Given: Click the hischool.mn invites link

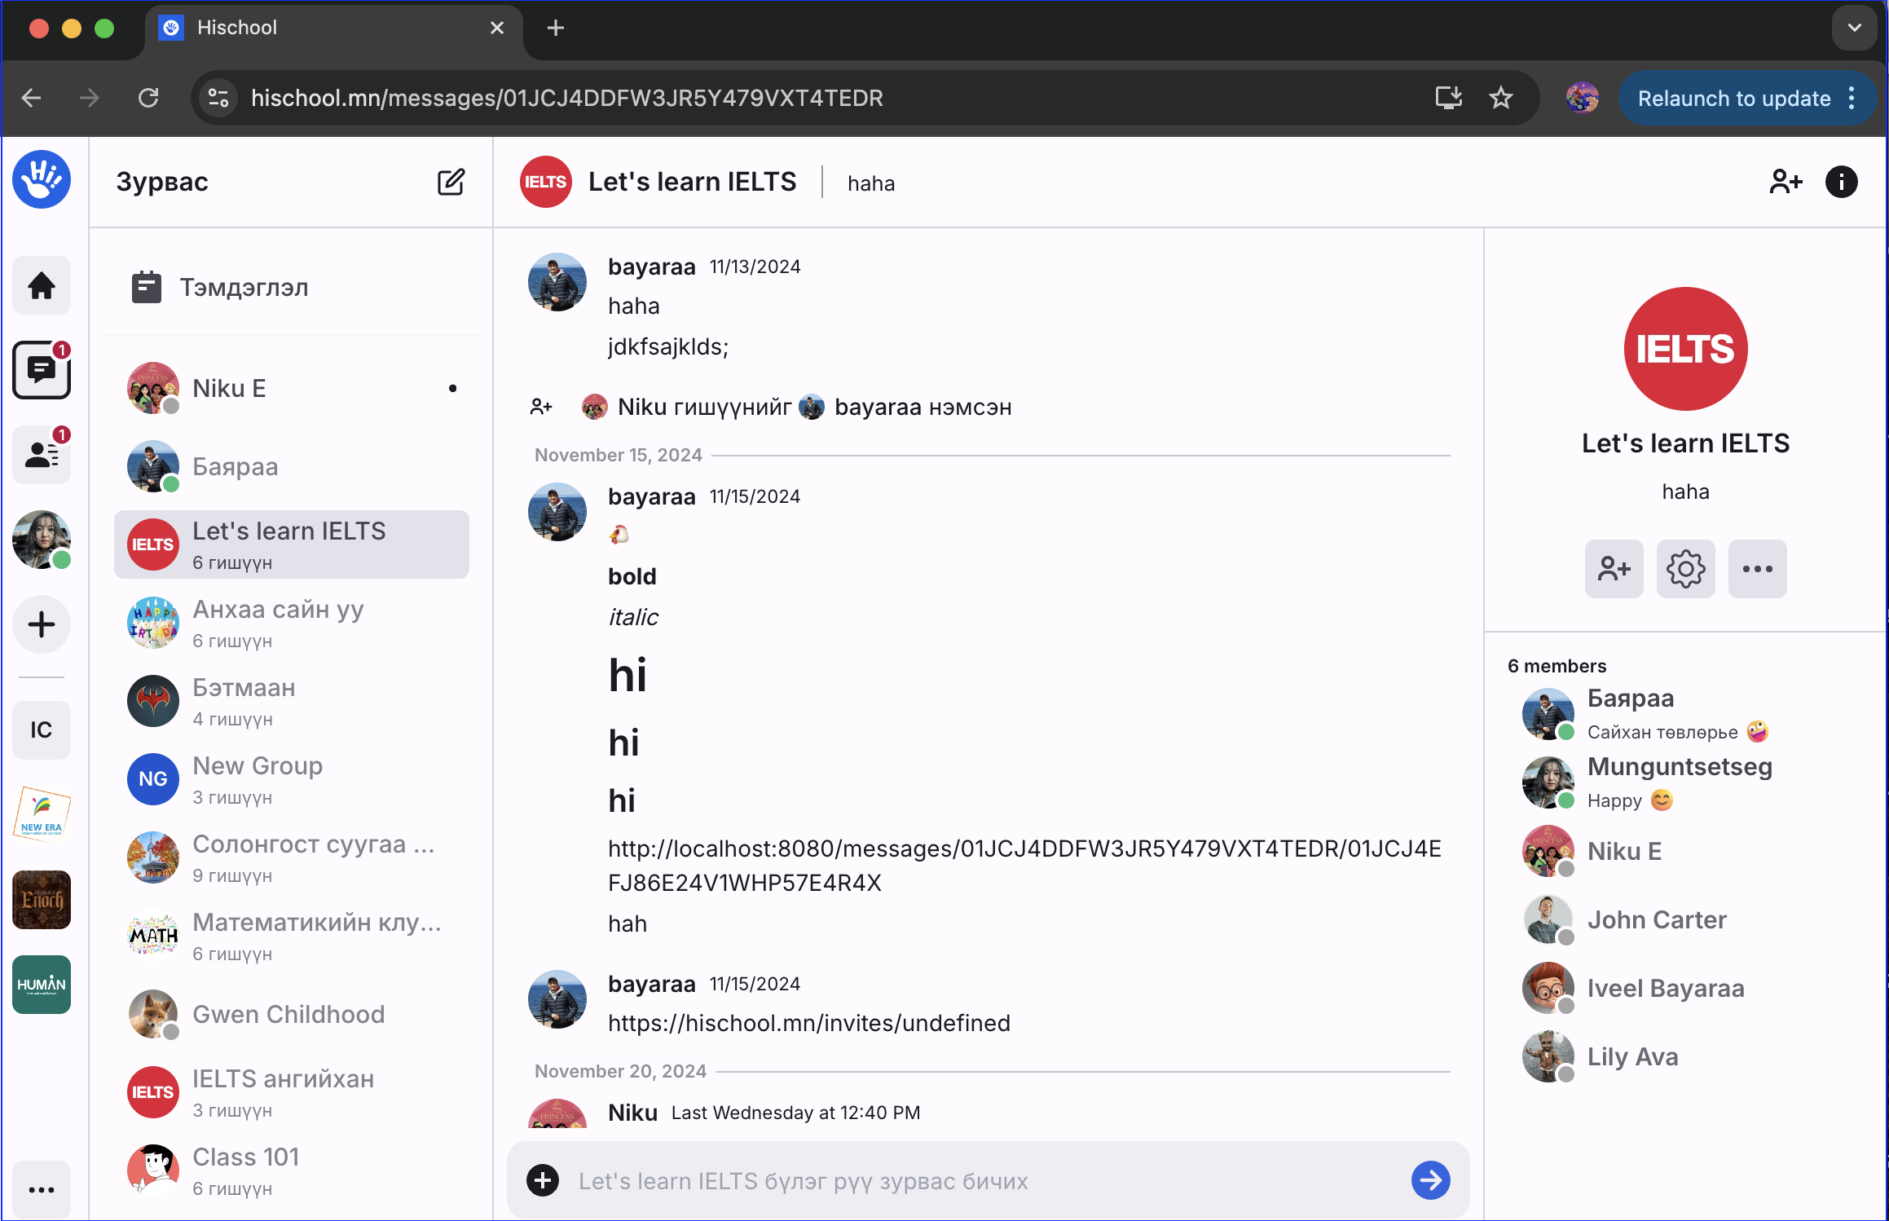Looking at the screenshot, I should pyautogui.click(x=808, y=1023).
